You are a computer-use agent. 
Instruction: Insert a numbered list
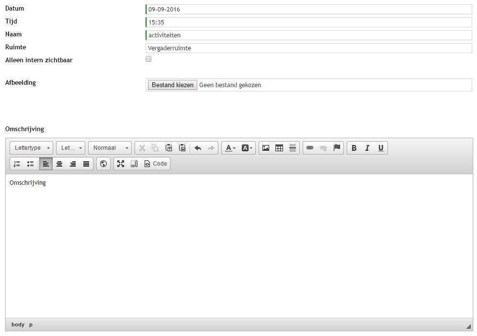coord(17,164)
